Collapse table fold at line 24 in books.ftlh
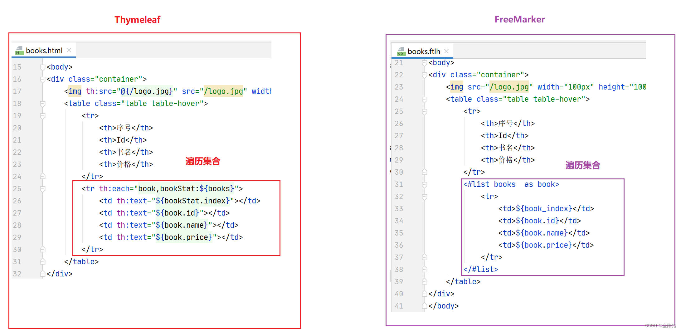Viewport: 681px width, 331px height. (424, 99)
